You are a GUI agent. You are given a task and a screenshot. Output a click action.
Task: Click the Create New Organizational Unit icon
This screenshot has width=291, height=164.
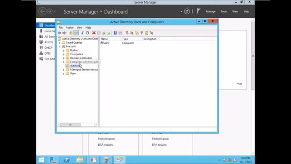(137, 33)
